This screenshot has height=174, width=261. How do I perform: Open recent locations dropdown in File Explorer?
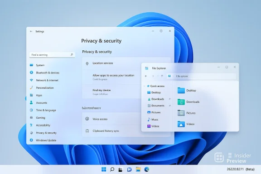(158, 76)
